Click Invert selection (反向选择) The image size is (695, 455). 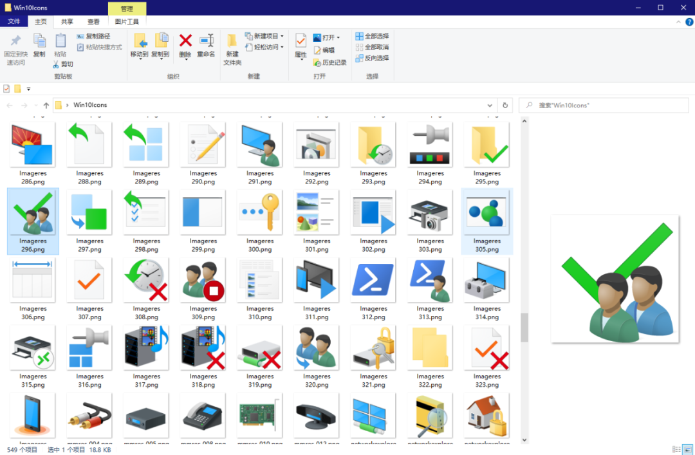(373, 58)
